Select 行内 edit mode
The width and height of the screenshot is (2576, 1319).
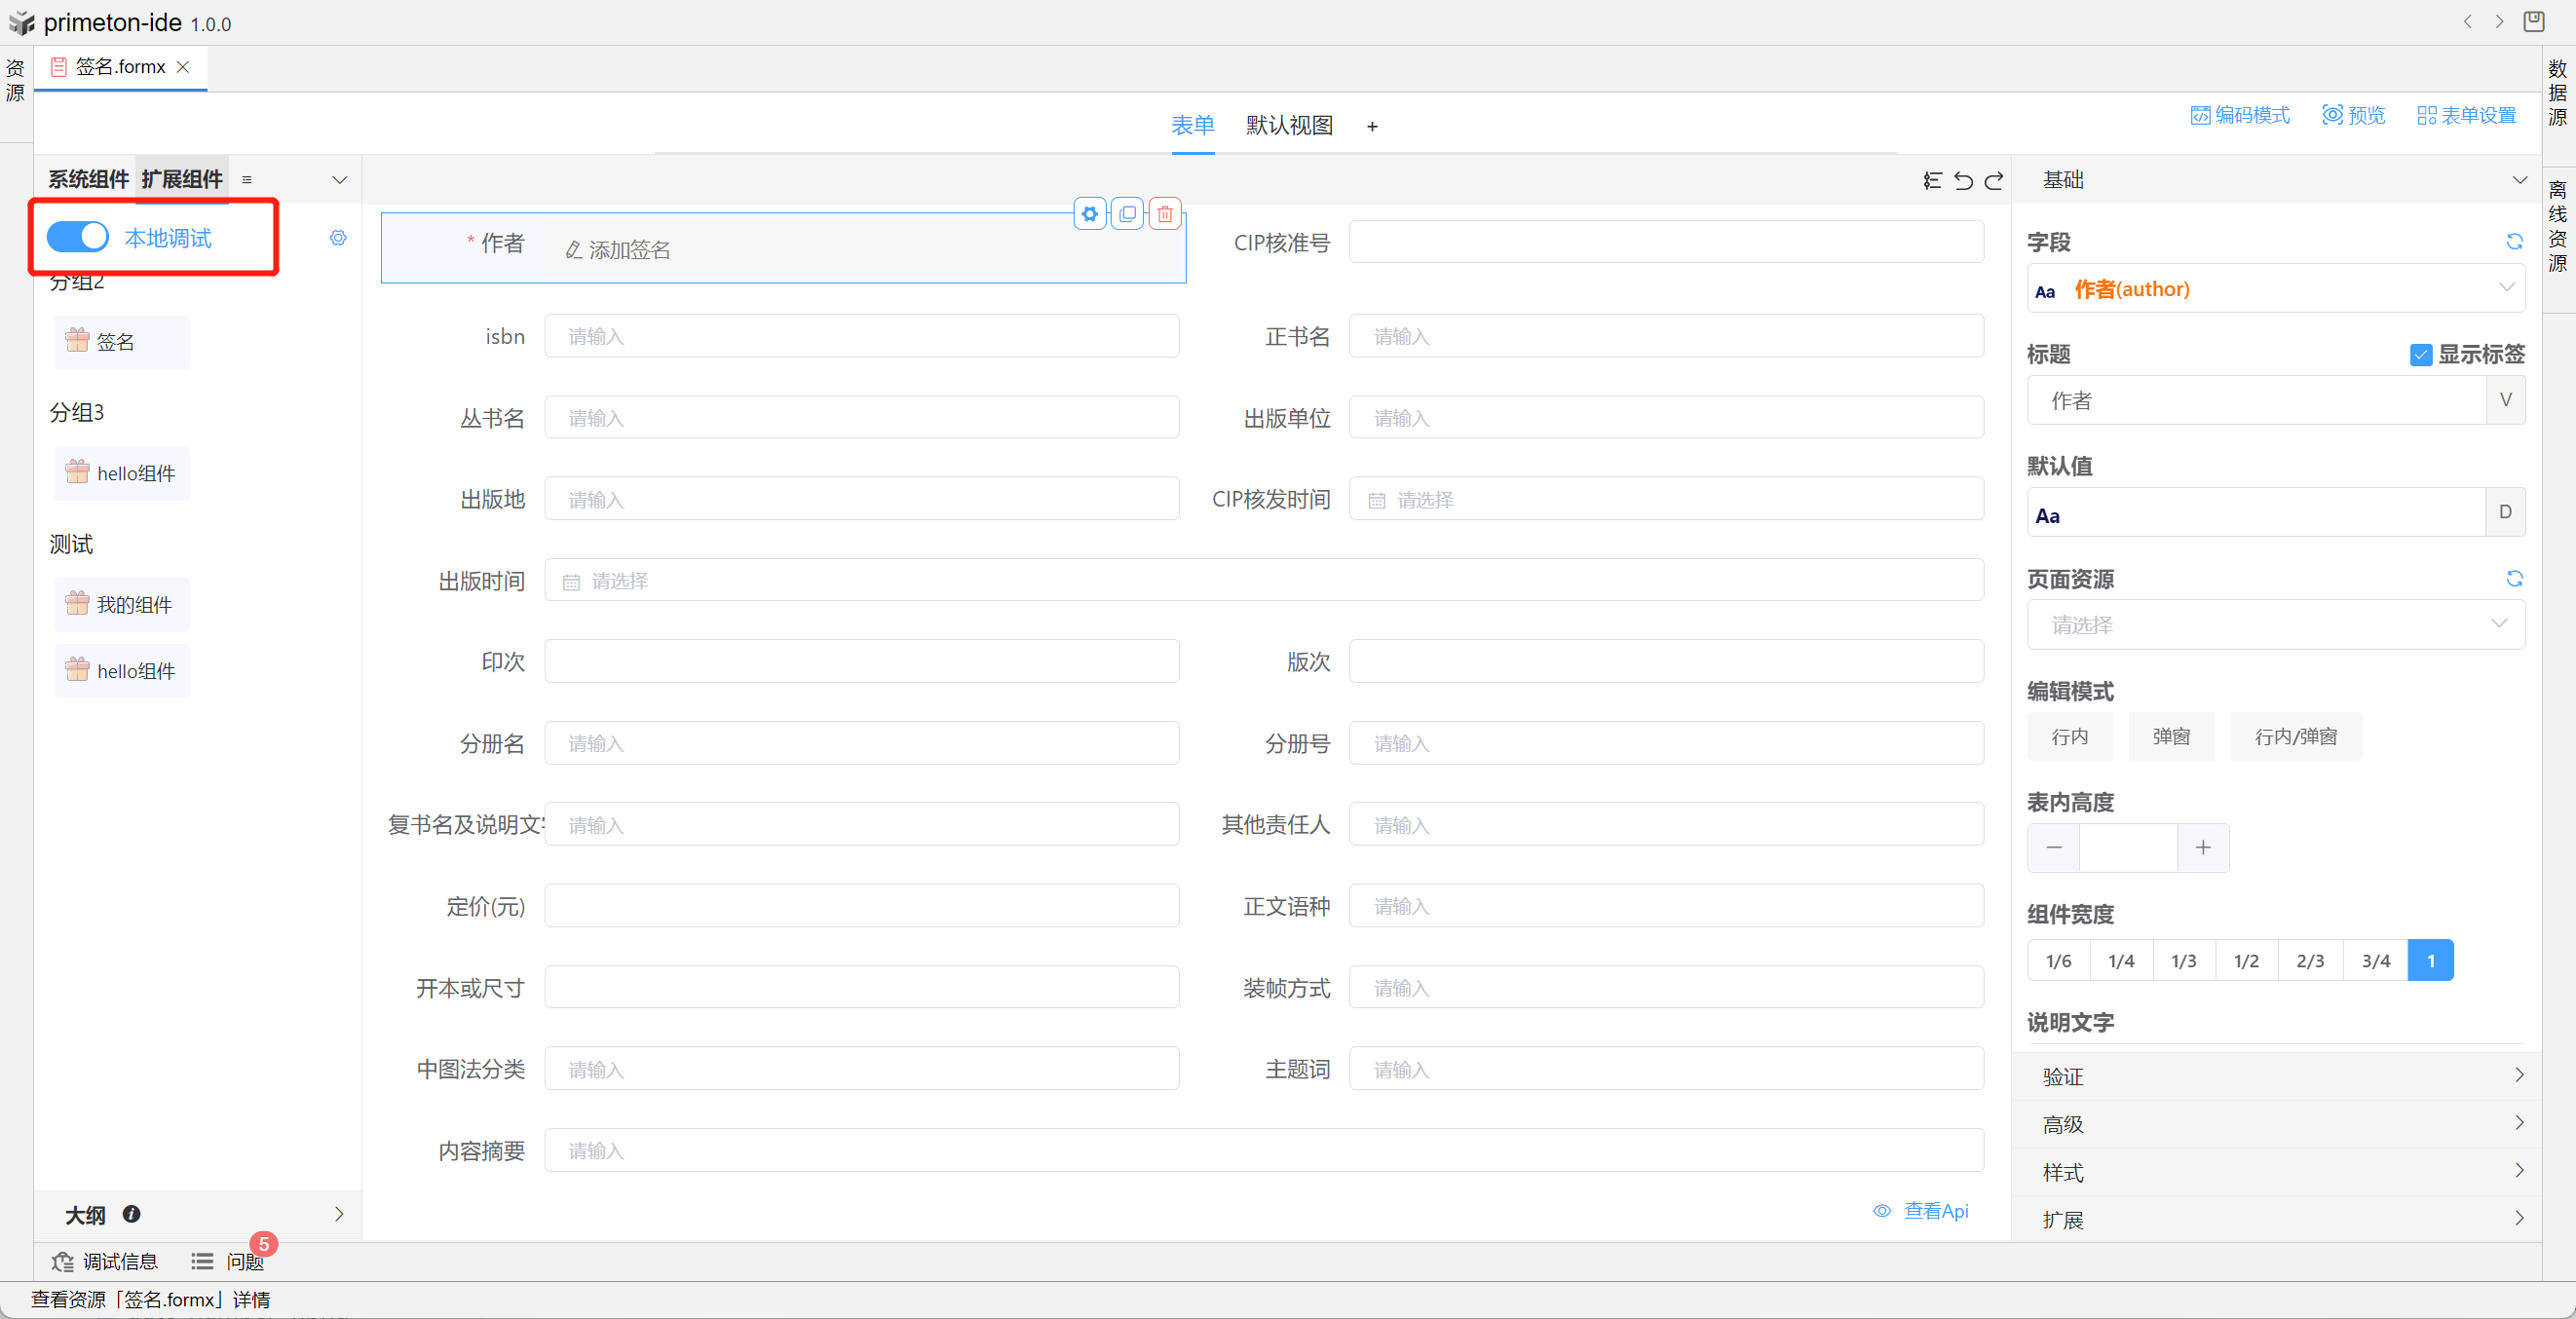tap(2069, 737)
